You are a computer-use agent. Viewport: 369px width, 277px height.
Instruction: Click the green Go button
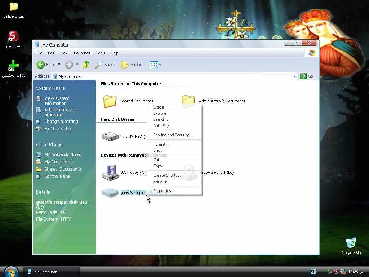tap(307, 76)
